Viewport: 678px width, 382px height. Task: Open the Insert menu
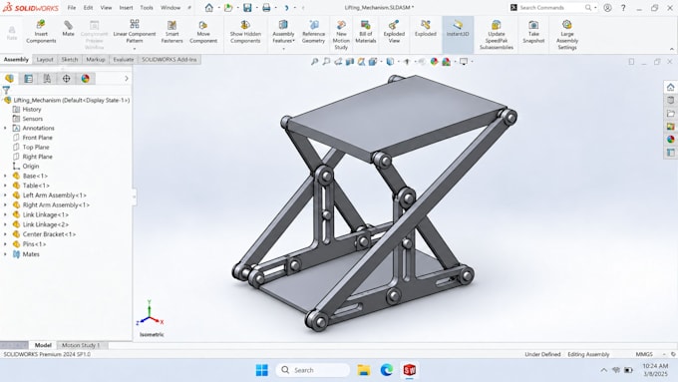click(x=126, y=7)
